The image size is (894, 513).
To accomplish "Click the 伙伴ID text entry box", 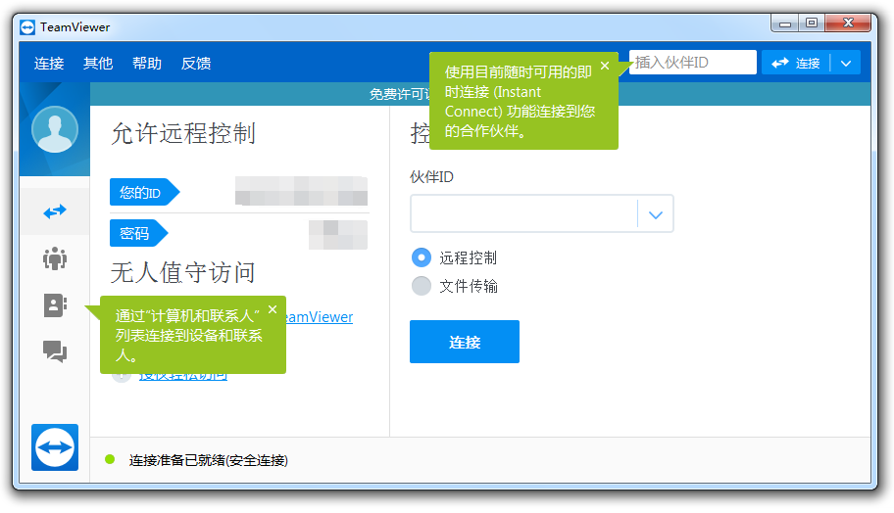I will (x=523, y=214).
